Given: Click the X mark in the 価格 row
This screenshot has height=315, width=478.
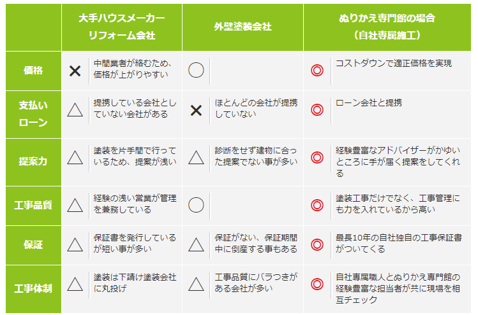Looking at the screenshot, I should point(75,71).
